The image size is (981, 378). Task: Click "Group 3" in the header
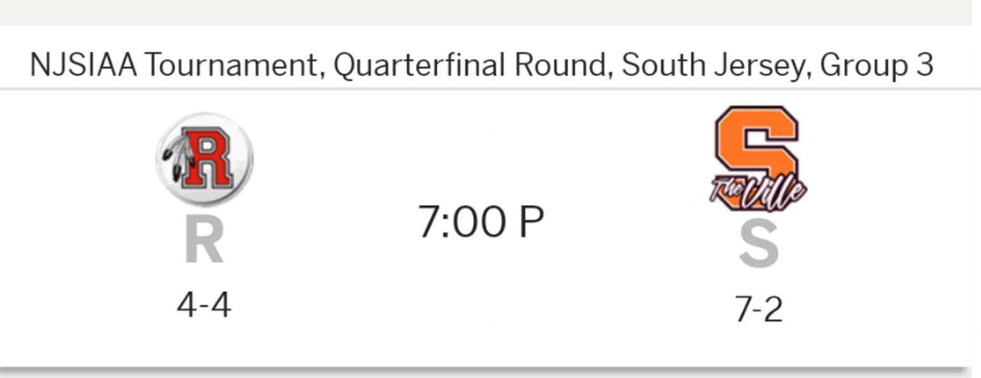coord(876,65)
